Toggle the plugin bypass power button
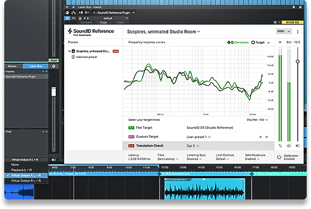 coord(67,18)
